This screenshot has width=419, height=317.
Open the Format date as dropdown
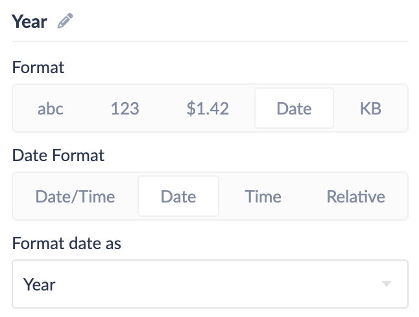[210, 284]
